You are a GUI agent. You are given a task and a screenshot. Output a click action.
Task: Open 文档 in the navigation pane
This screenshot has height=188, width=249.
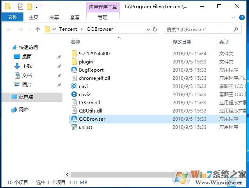click(23, 76)
